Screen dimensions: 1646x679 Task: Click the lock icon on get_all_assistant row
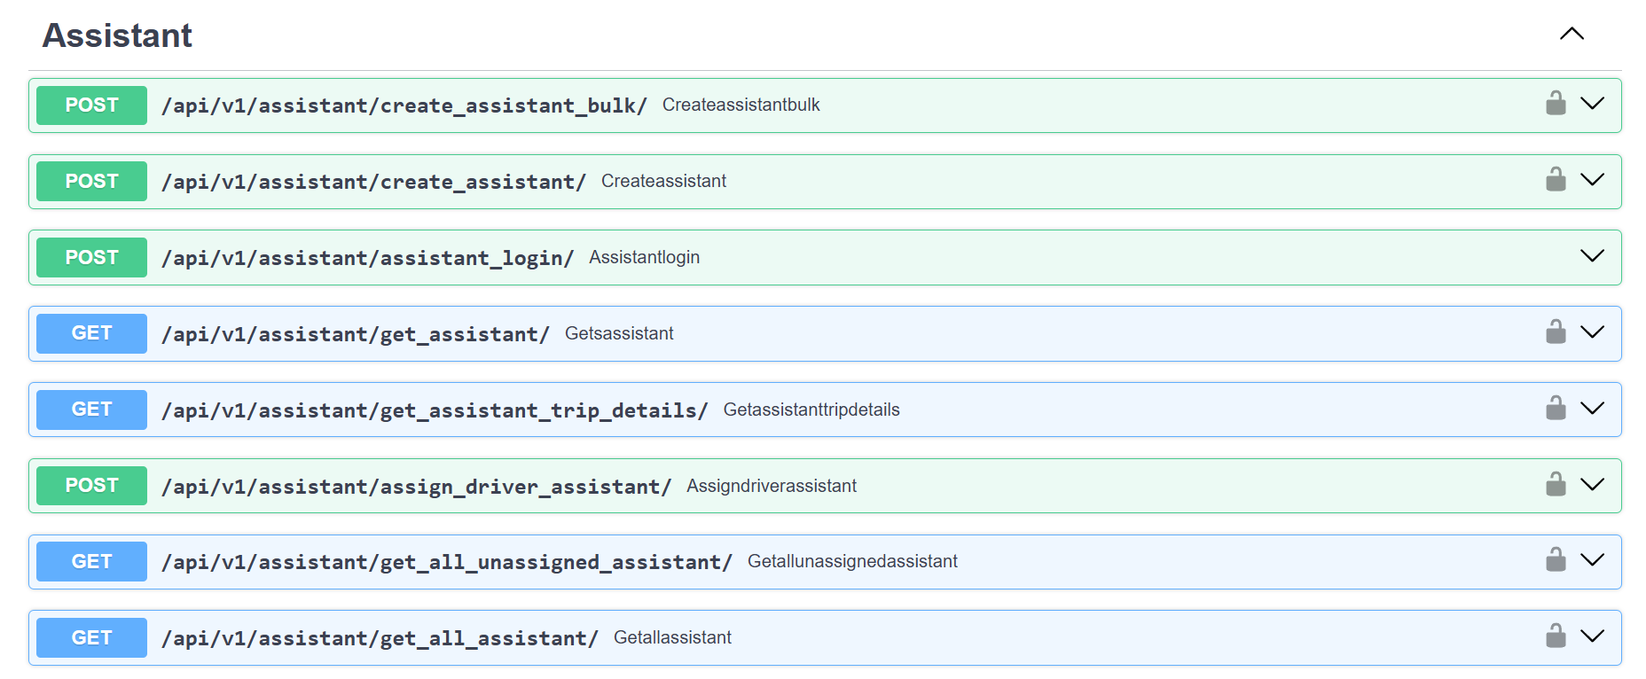click(1556, 636)
